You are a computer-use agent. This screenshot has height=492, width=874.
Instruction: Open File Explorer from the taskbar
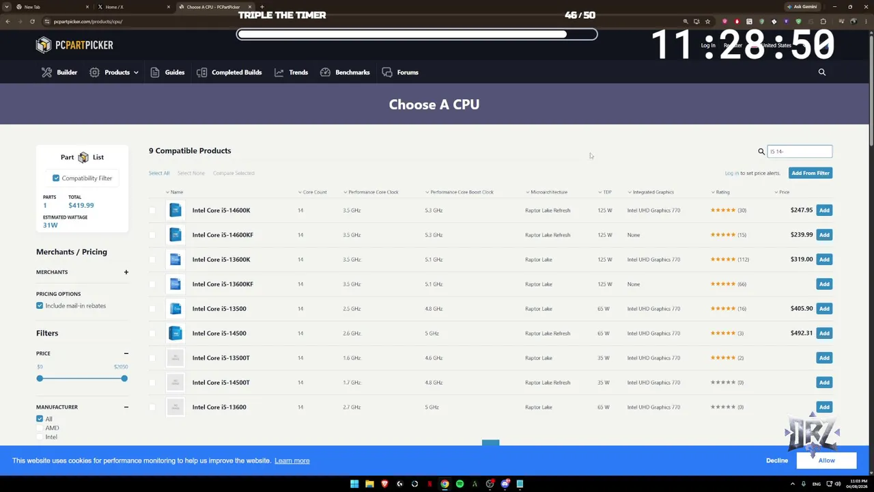(x=369, y=484)
